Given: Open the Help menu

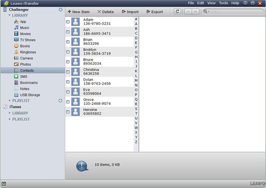Looking at the screenshot, I should pyautogui.click(x=235, y=3).
